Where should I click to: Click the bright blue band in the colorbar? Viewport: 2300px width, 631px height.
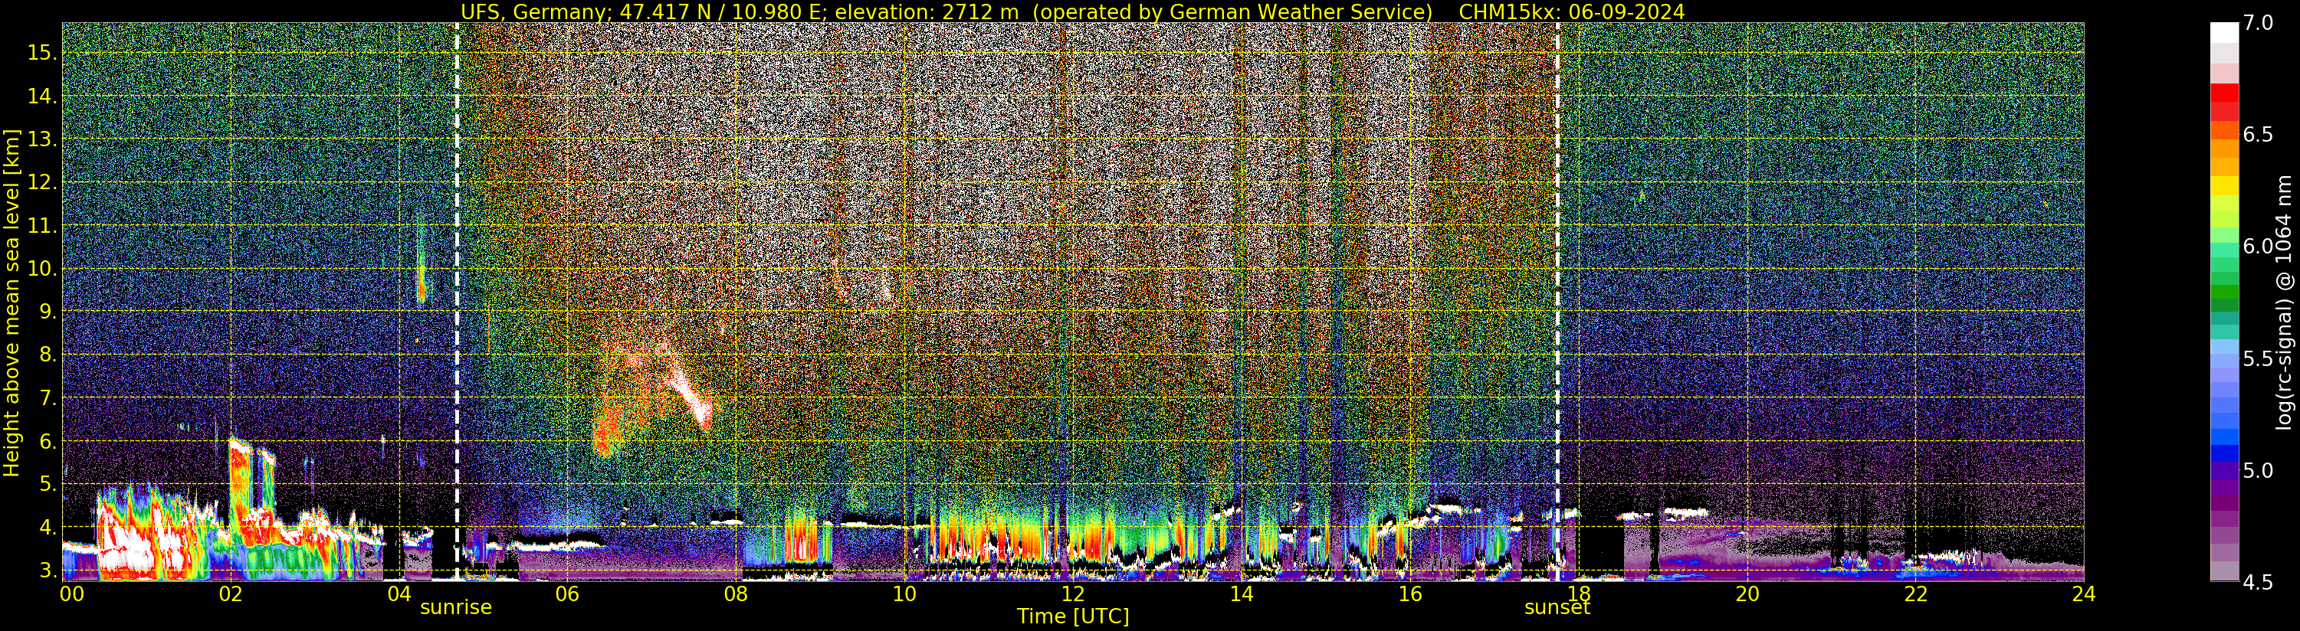tap(2224, 437)
